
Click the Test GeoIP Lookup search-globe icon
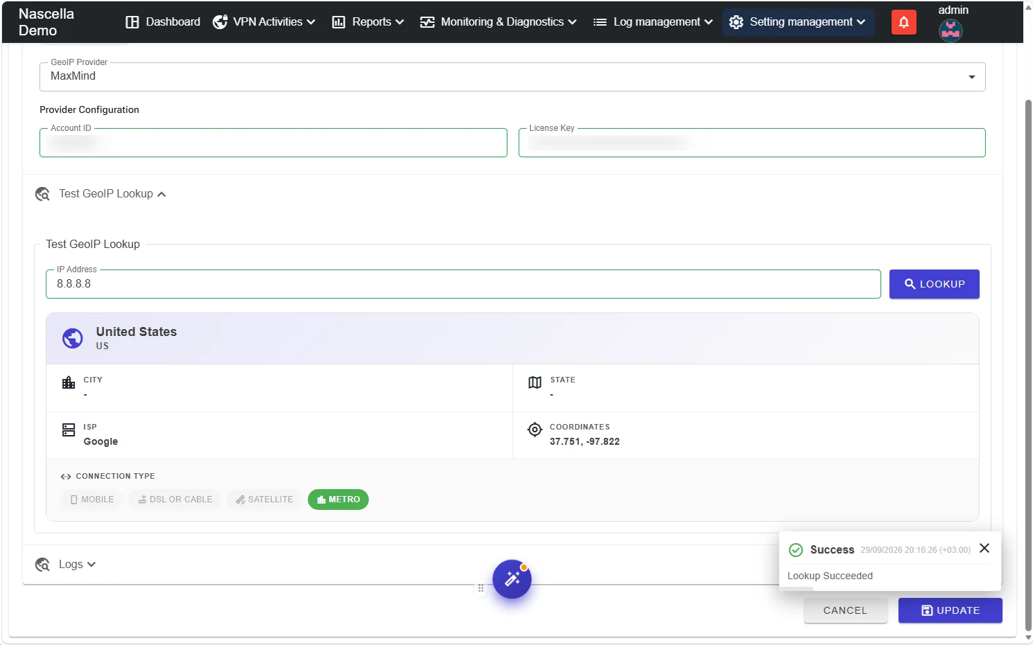pyautogui.click(x=42, y=194)
